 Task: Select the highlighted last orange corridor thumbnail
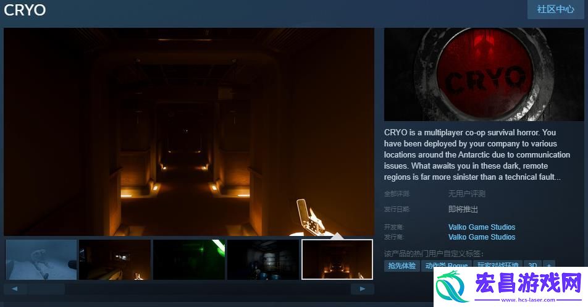point(337,260)
